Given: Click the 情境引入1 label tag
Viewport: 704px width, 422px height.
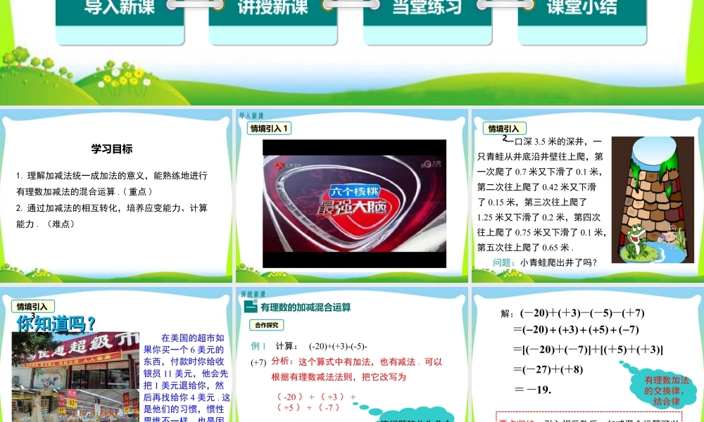Looking at the screenshot, I should coord(270,128).
